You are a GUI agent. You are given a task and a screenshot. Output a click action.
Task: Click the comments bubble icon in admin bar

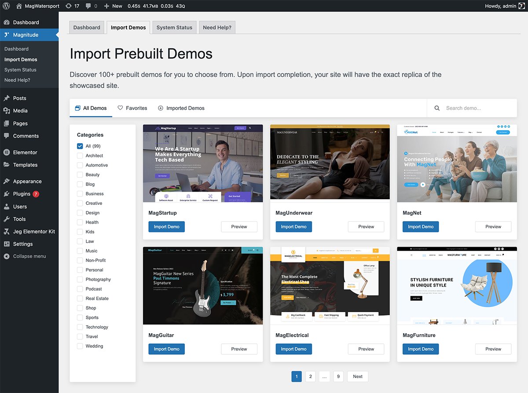point(89,6)
